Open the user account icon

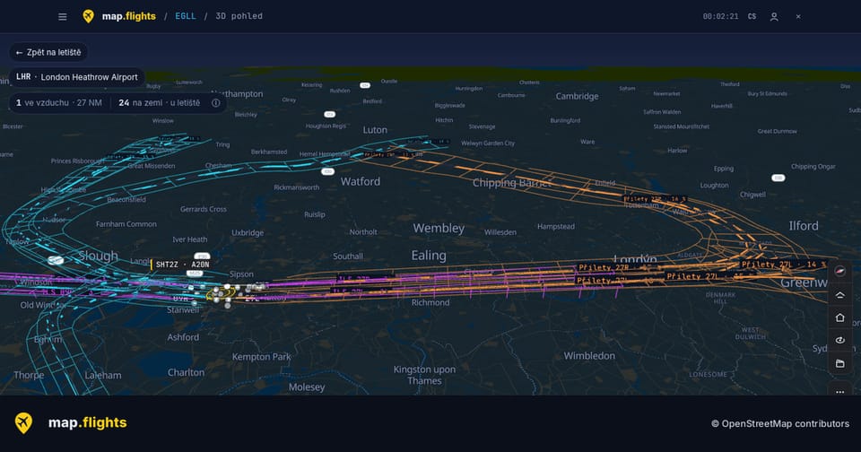pos(774,16)
